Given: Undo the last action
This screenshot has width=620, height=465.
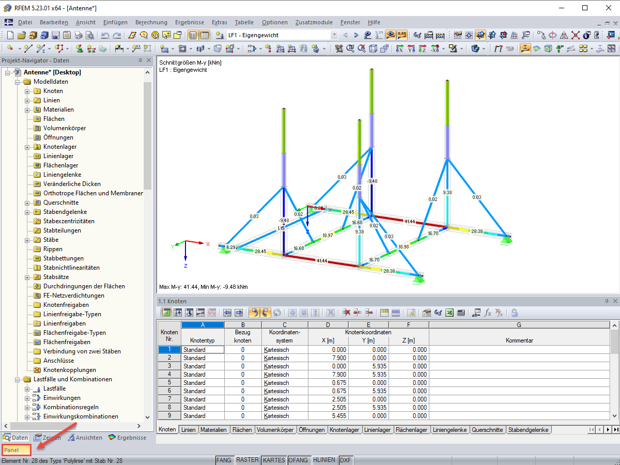Looking at the screenshot, I should click(105, 35).
